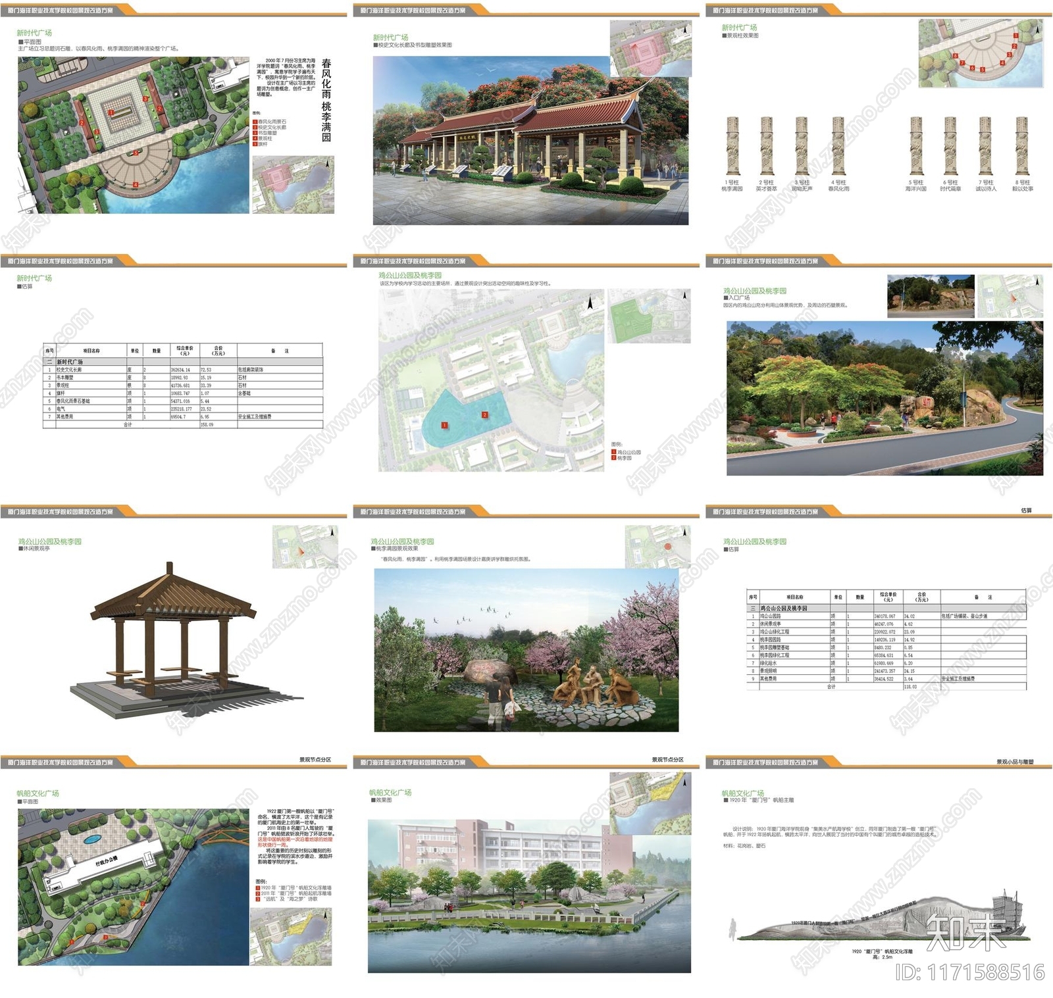Click the 7号柱 诚以待人 column image
Screen dimensions: 1053x998
(x=985, y=146)
